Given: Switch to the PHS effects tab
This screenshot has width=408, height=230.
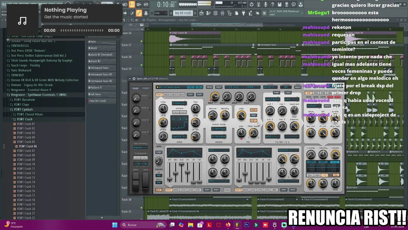Looking at the screenshot, I should click(316, 93).
